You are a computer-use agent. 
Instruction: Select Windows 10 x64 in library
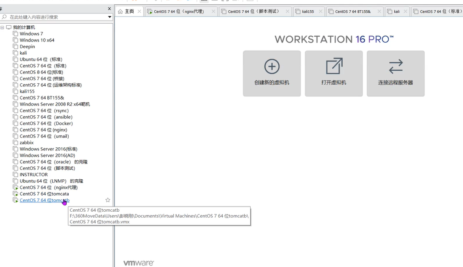pos(37,40)
